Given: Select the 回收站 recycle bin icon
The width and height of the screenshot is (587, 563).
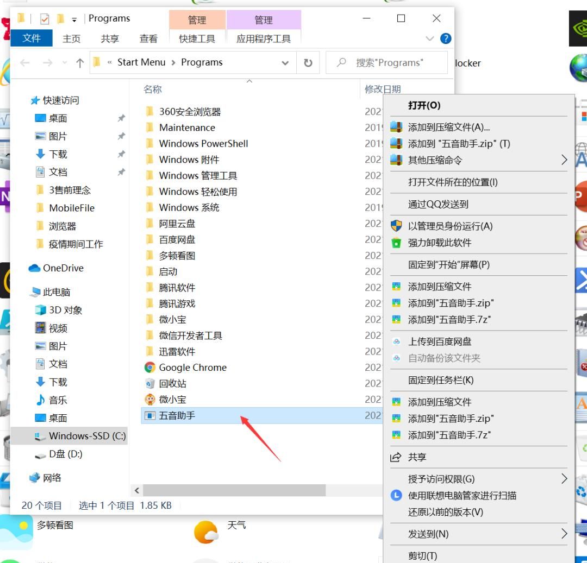Looking at the screenshot, I should click(150, 383).
